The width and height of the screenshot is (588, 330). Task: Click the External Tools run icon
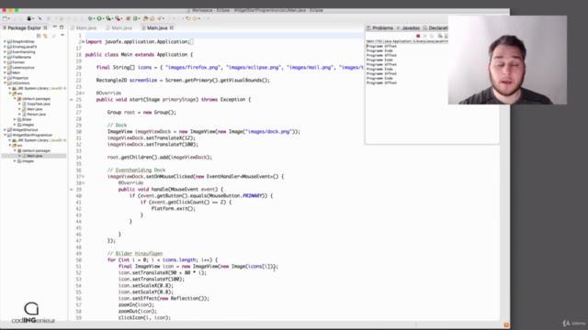[x=118, y=18]
